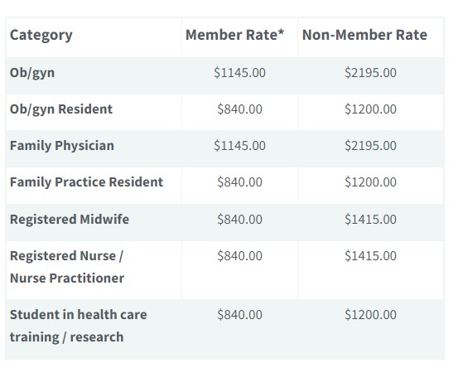The height and width of the screenshot is (368, 458).
Task: Select Student in health care training label
Action: pos(79,326)
